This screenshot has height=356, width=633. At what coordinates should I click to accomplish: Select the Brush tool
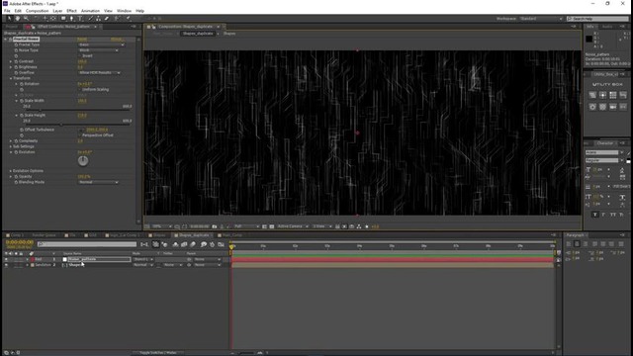coord(90,19)
